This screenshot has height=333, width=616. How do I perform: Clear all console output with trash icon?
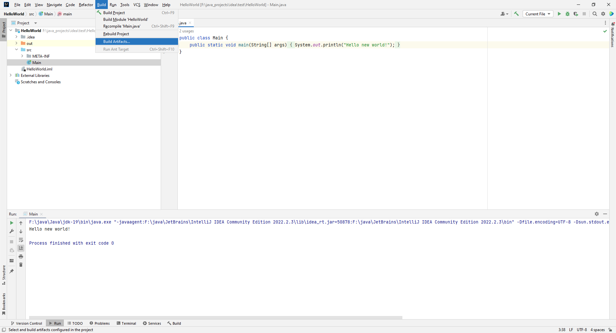pyautogui.click(x=21, y=265)
